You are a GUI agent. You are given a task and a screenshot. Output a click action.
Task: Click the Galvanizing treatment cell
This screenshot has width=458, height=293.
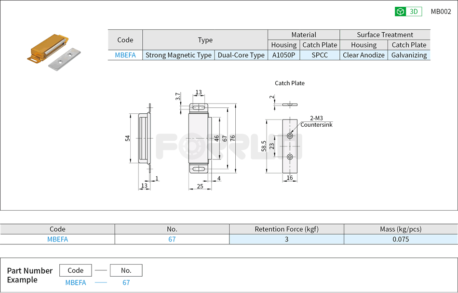[409, 55]
